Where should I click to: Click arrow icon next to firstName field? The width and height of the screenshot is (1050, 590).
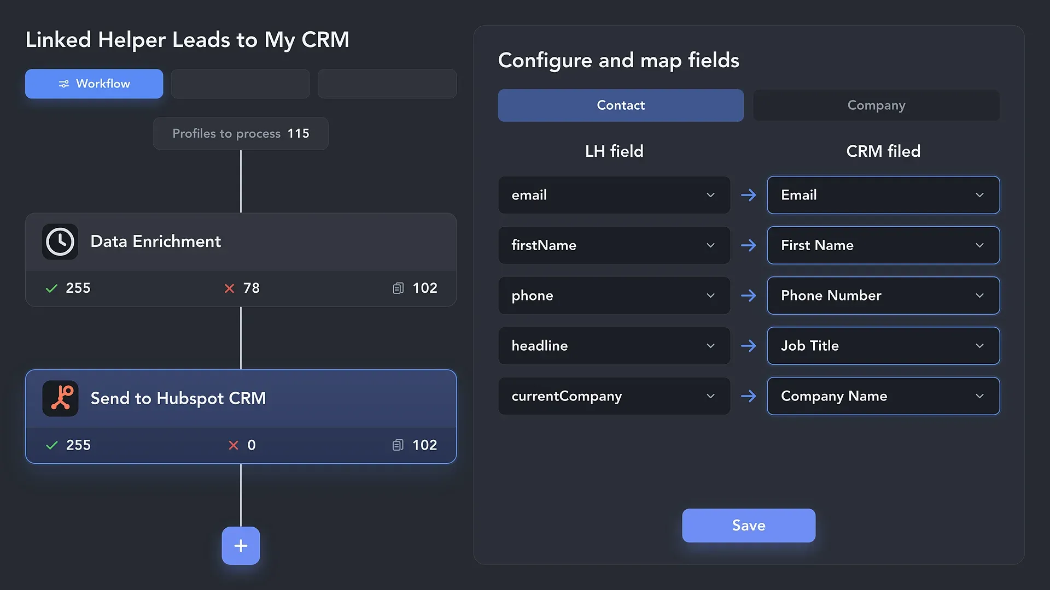point(749,245)
